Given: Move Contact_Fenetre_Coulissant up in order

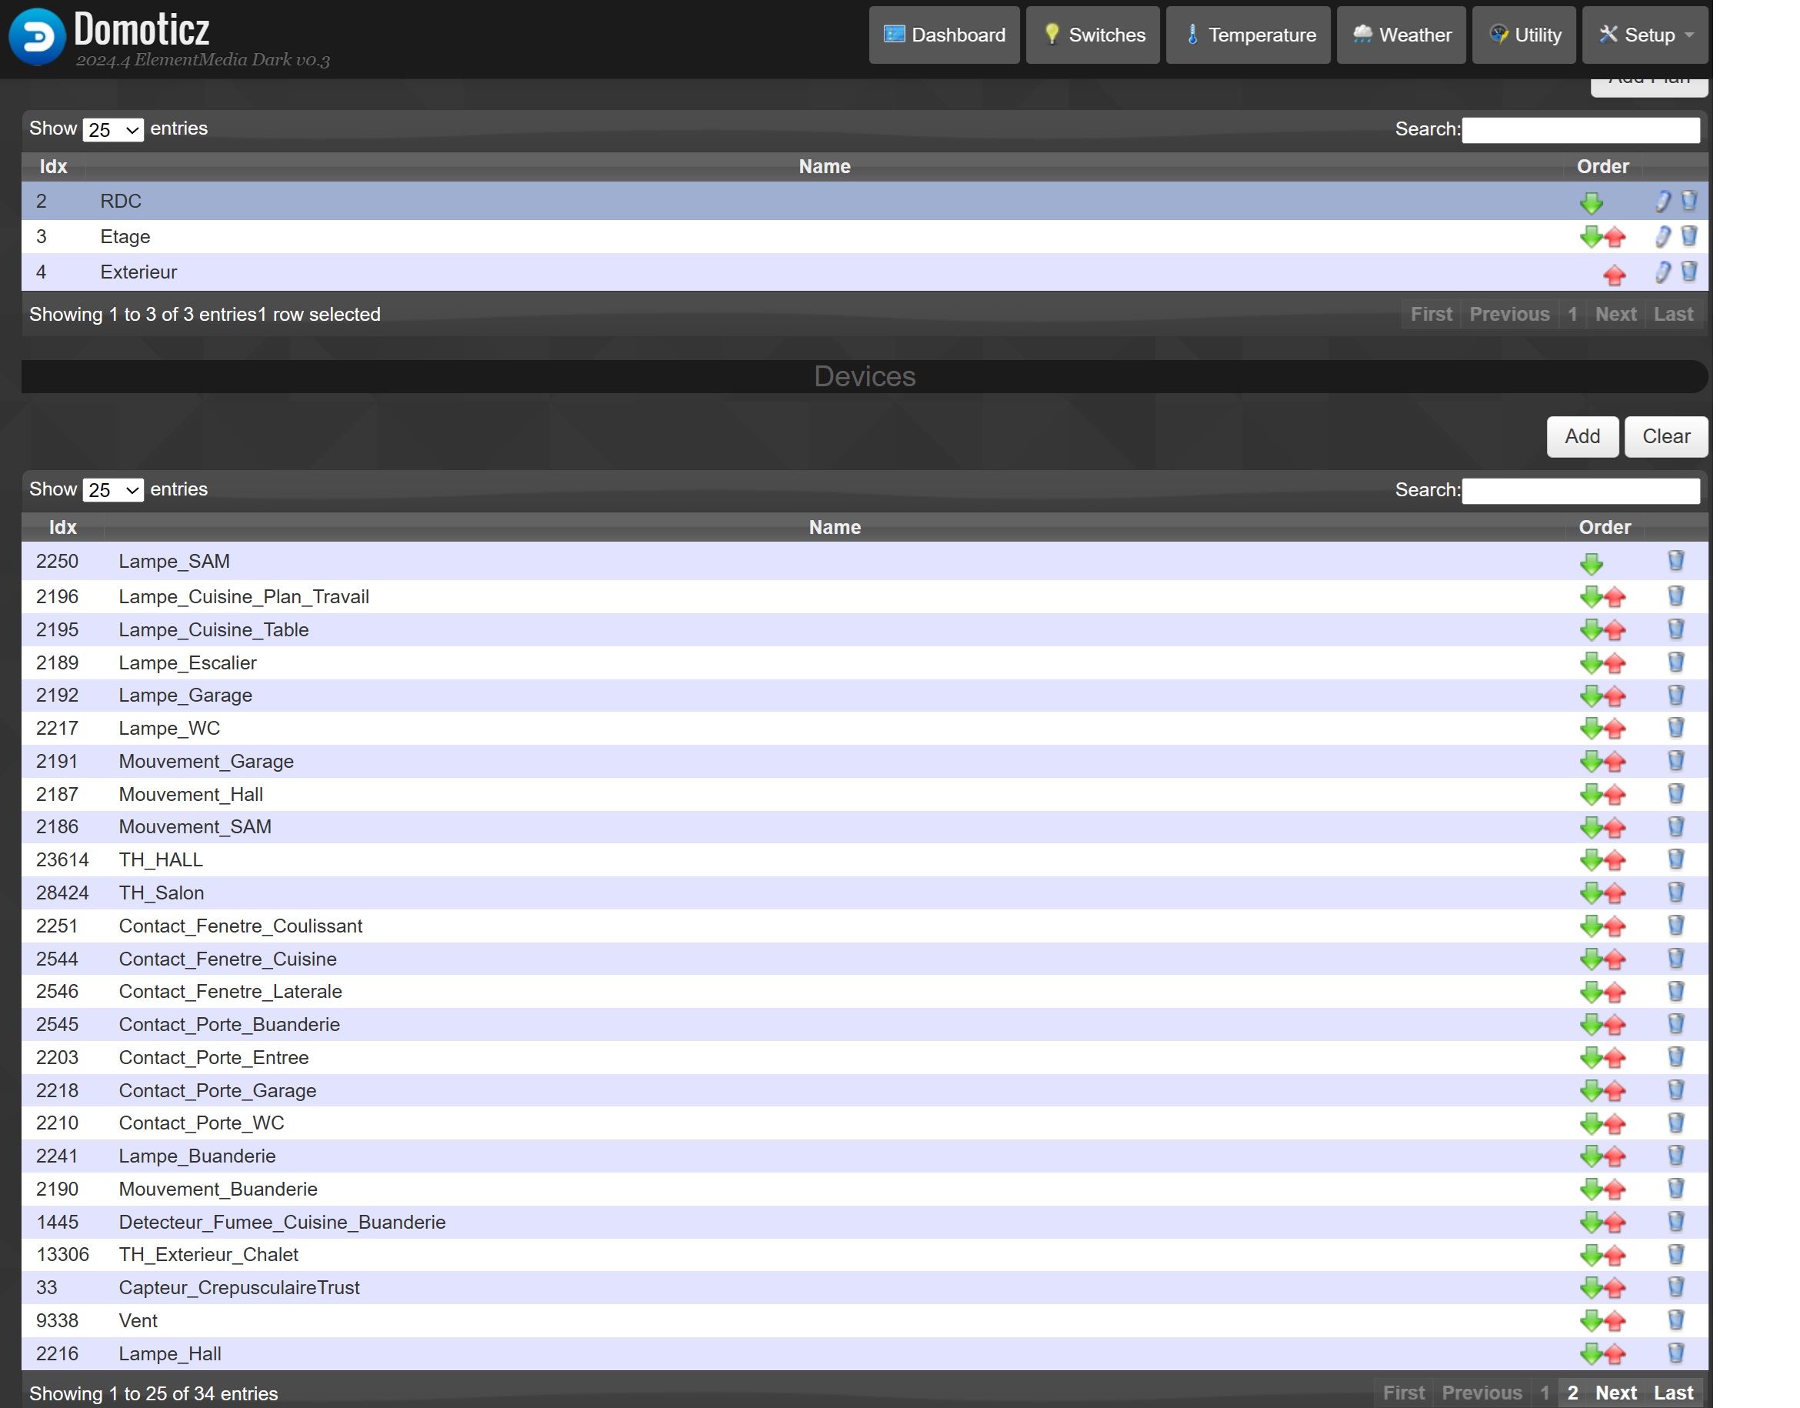Looking at the screenshot, I should [1615, 927].
